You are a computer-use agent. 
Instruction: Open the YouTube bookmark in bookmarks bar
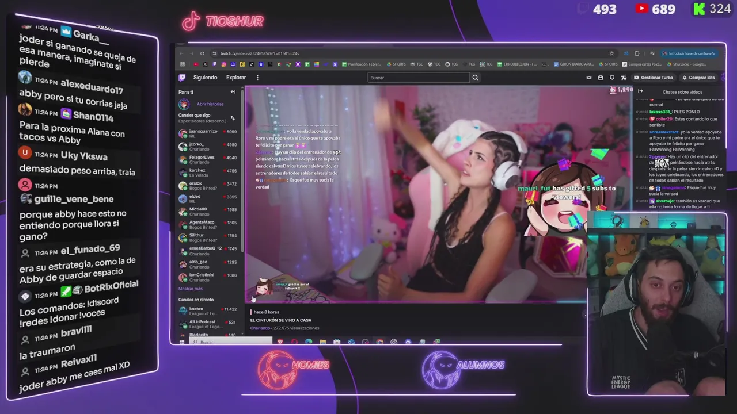196,64
